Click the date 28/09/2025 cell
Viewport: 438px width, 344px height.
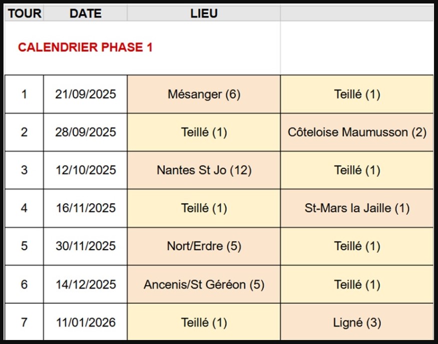85,132
